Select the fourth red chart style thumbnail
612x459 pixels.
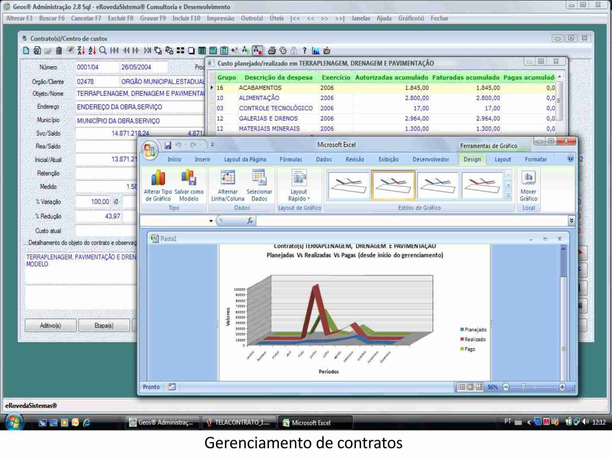pyautogui.click(x=482, y=185)
